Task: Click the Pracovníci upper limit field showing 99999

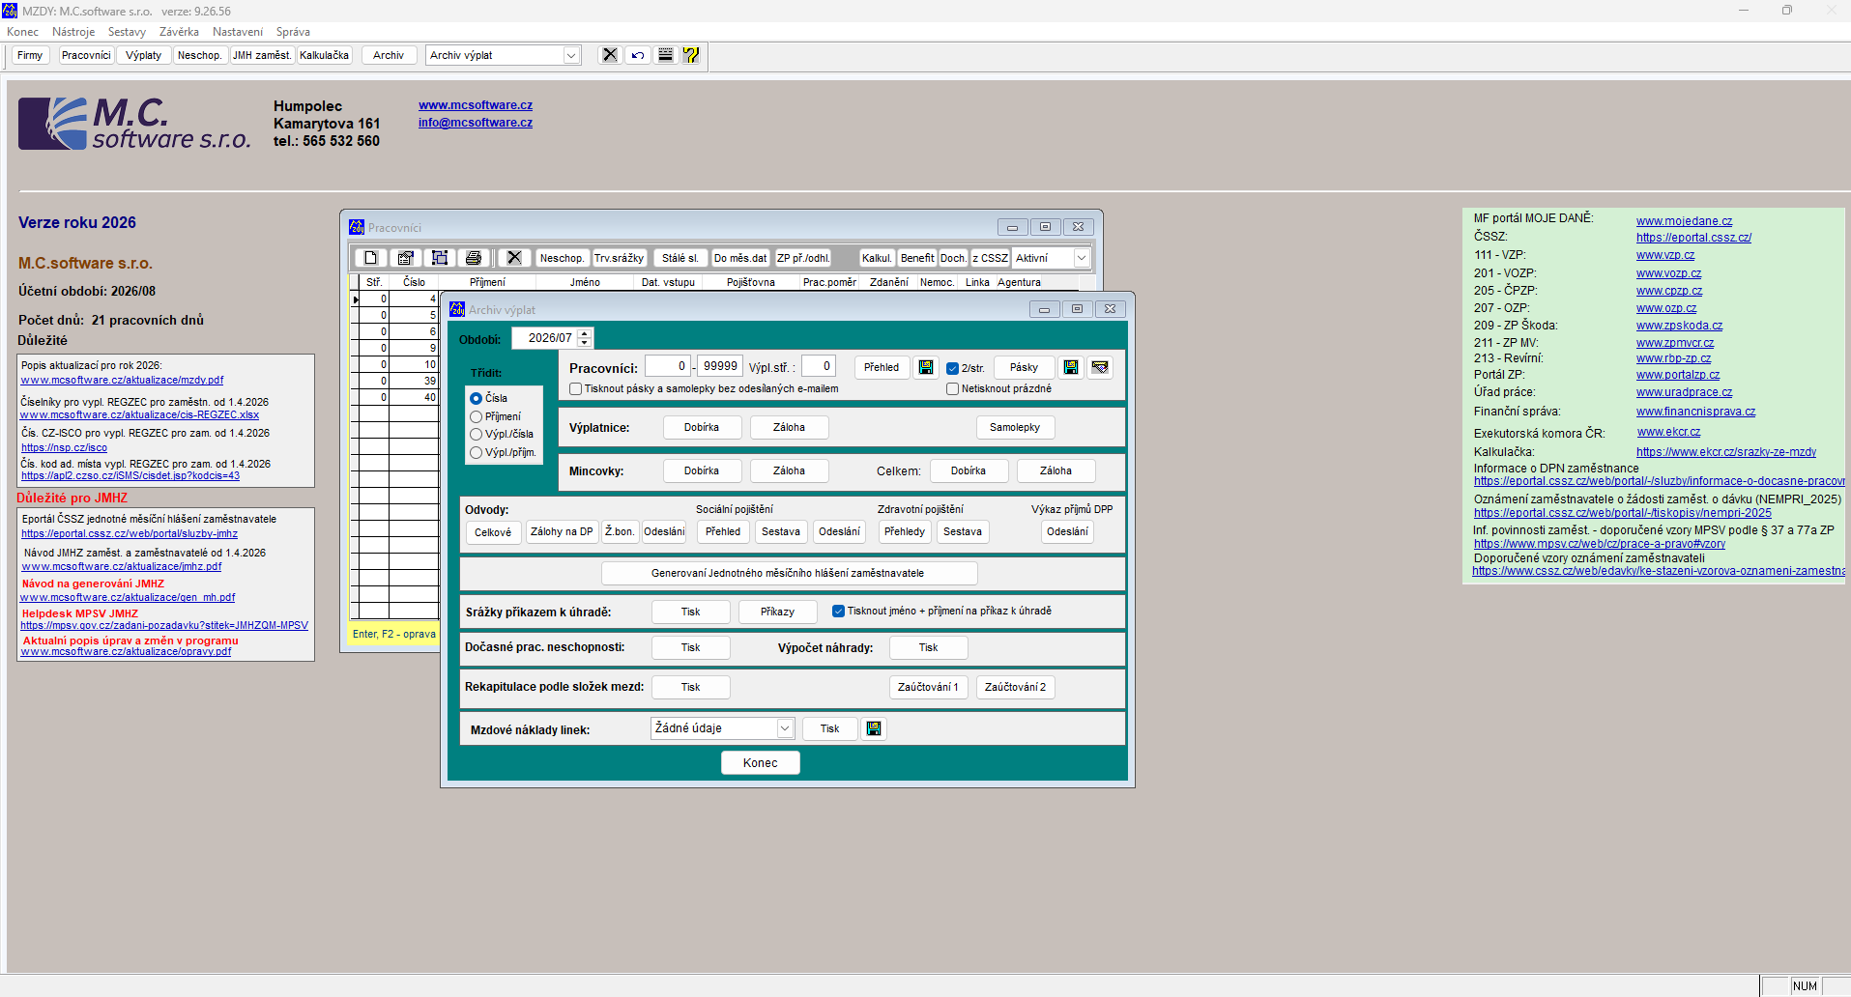Action: point(720,366)
